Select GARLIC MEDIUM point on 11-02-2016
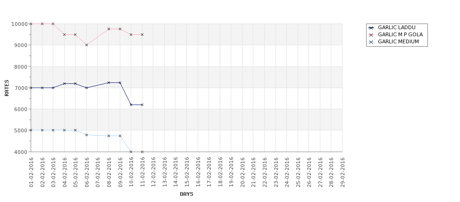 (142, 152)
